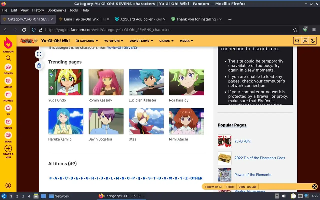Viewport: 320px width, 200px height.
Task: Open the Wikis section icon
Action: 8,135
